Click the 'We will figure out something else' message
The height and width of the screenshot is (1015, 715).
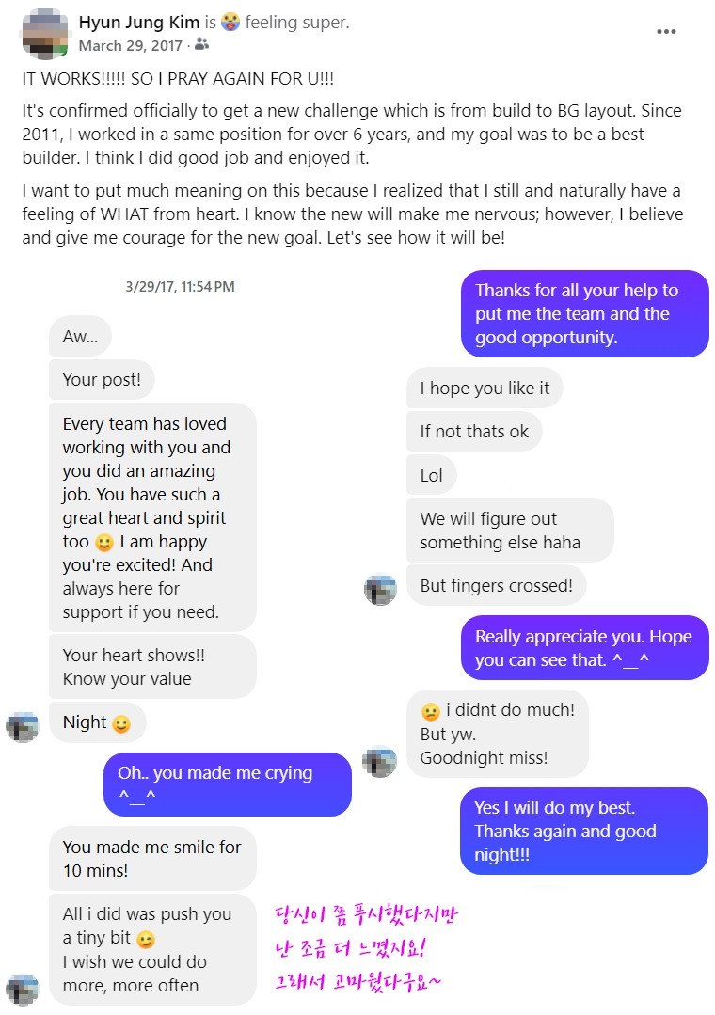510,531
